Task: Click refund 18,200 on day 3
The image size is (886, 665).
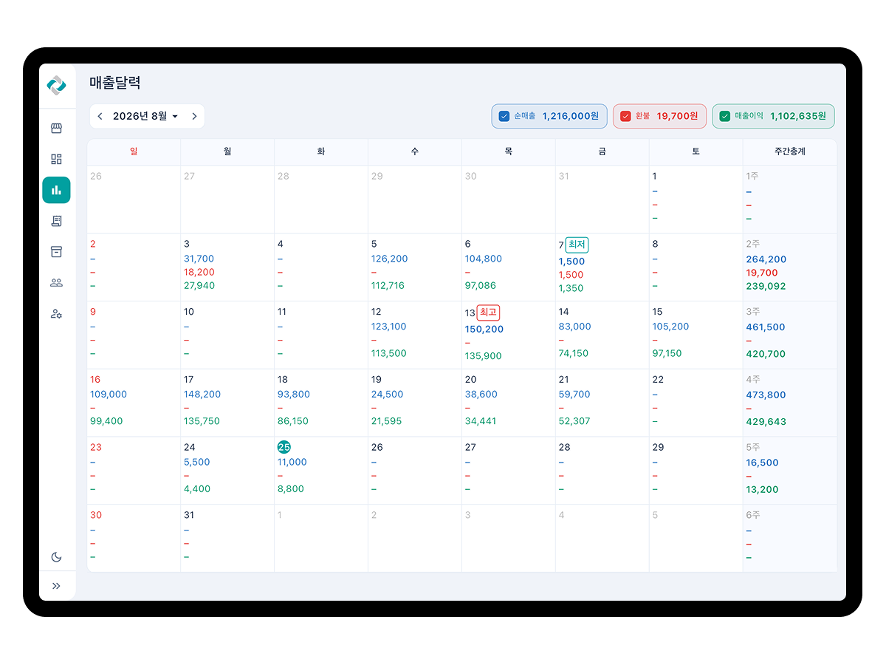Action: click(x=199, y=272)
